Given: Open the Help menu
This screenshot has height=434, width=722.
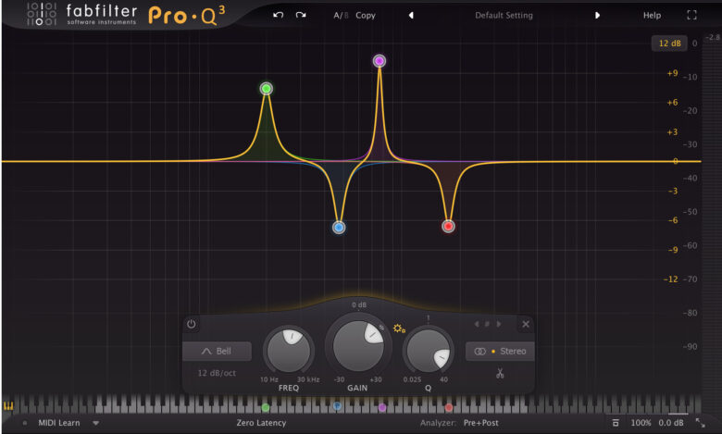Looking at the screenshot, I should [652, 15].
